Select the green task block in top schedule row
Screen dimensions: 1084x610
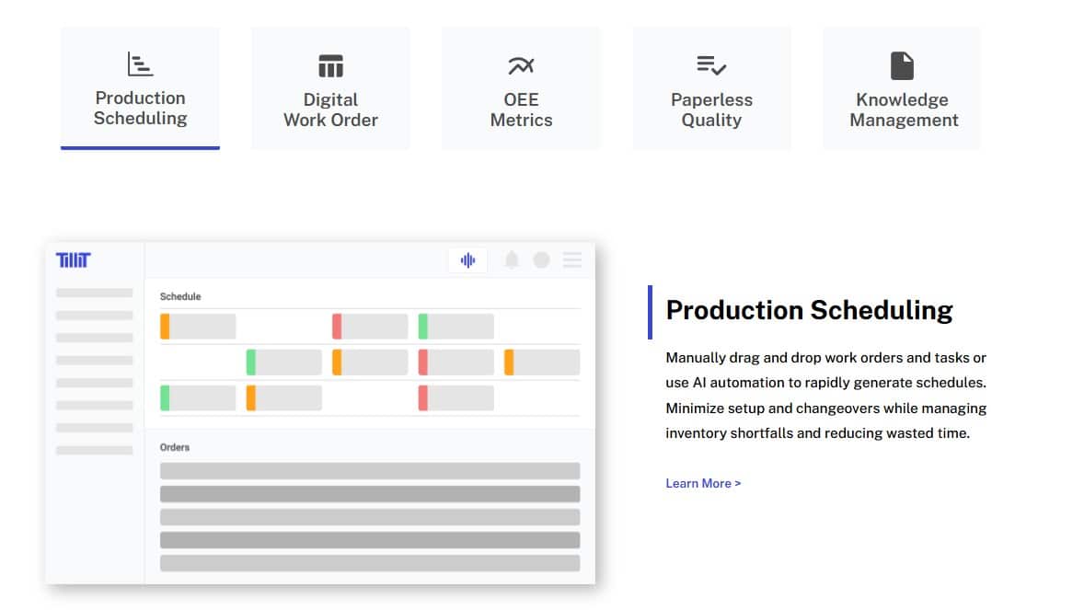(456, 327)
